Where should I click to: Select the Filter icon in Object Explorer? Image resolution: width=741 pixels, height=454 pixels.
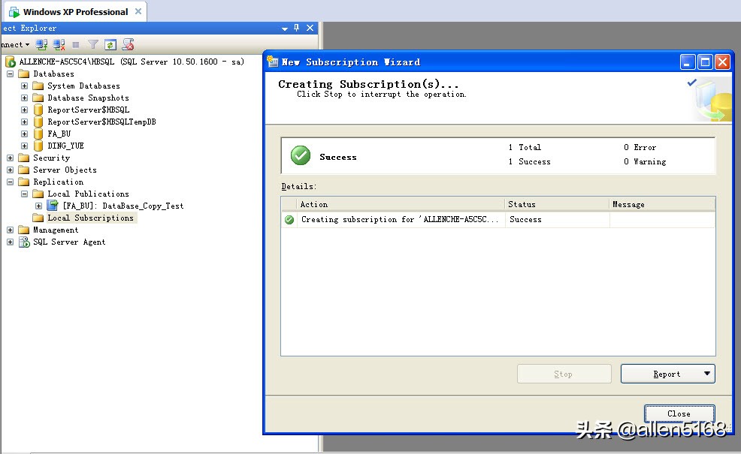point(92,44)
